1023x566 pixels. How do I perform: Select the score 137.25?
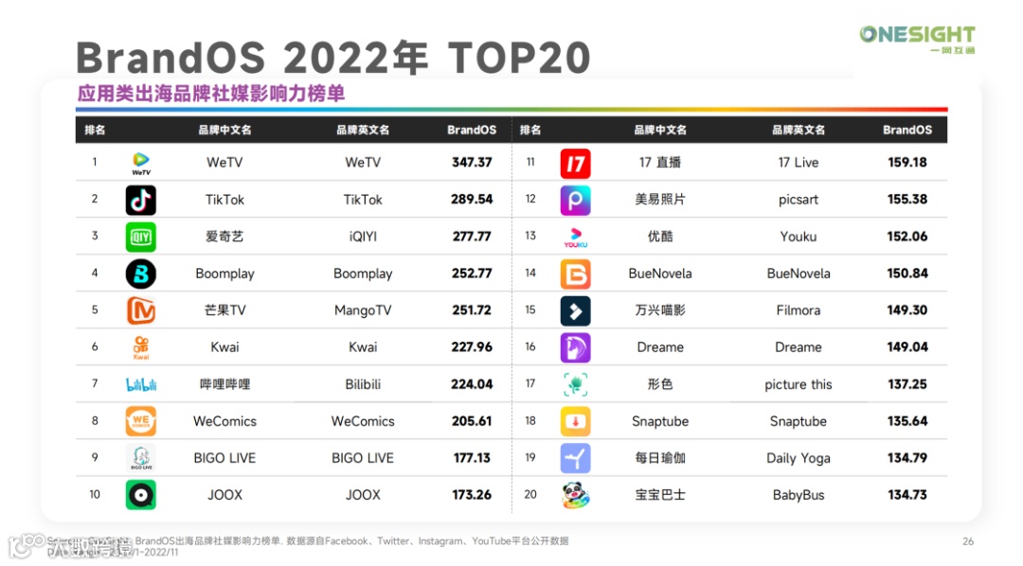coord(907,384)
